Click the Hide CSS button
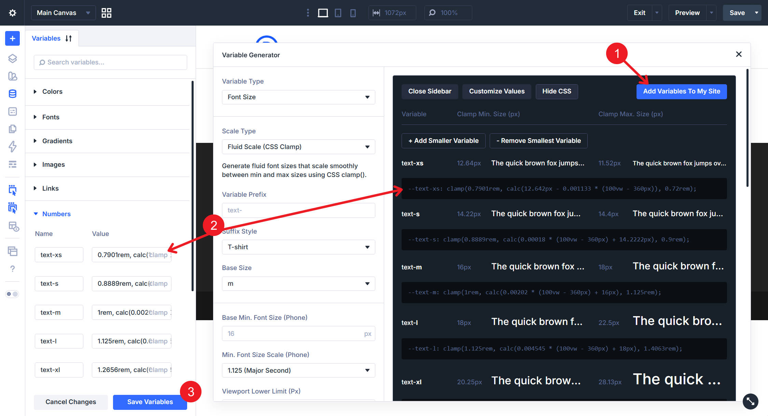Viewport: 768px width, 416px height. click(x=557, y=91)
